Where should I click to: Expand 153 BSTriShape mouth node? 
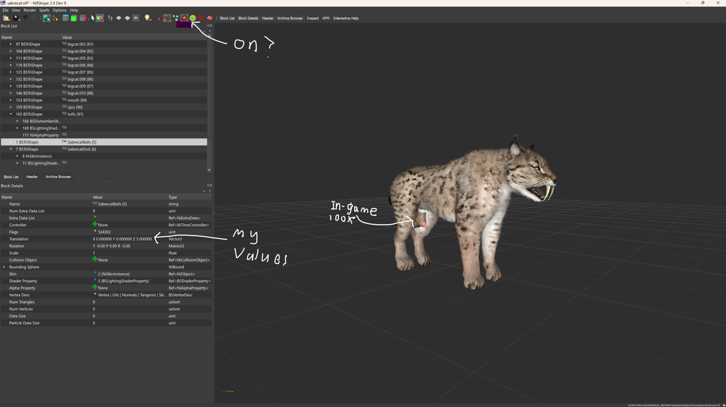coord(11,100)
